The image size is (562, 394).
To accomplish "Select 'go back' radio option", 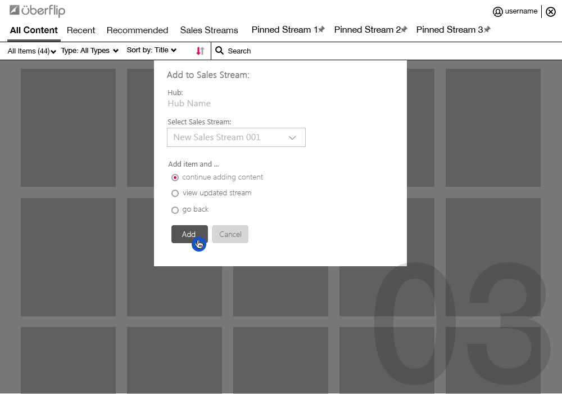I will point(175,210).
